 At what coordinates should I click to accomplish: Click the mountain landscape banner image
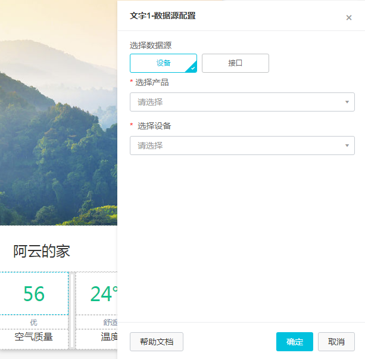[58, 113]
